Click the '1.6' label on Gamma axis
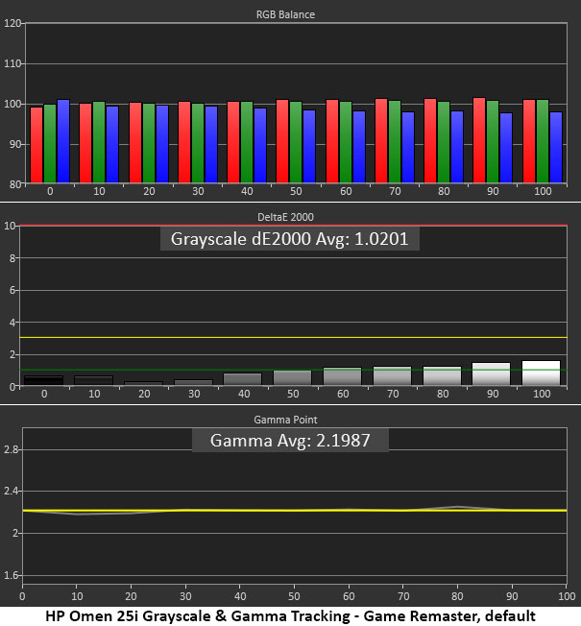581x626 pixels. pos(12,575)
